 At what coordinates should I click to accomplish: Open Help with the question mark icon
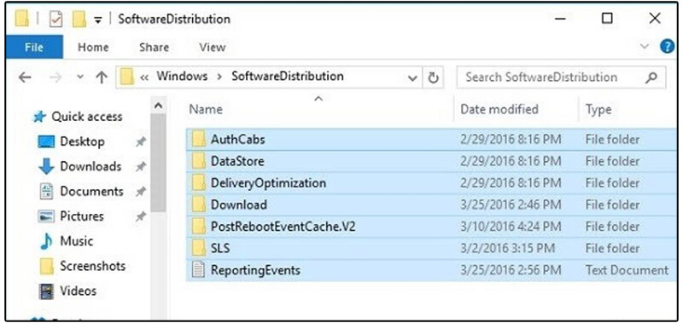coord(667,46)
